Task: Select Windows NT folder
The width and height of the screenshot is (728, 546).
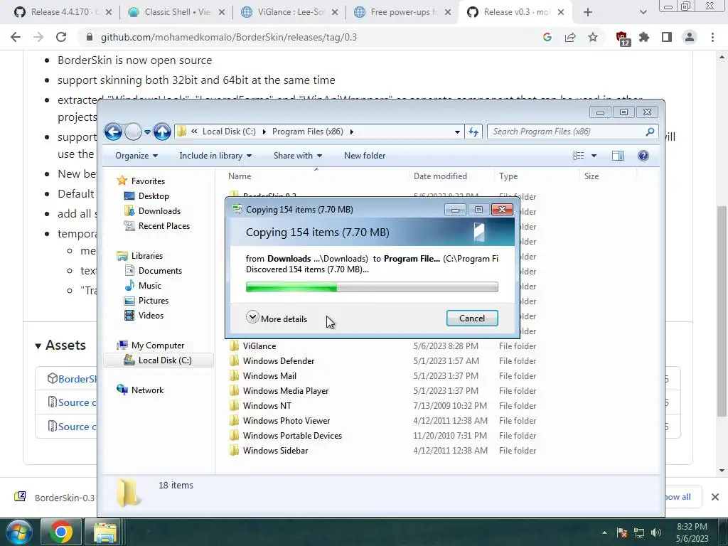Action: coord(267,406)
